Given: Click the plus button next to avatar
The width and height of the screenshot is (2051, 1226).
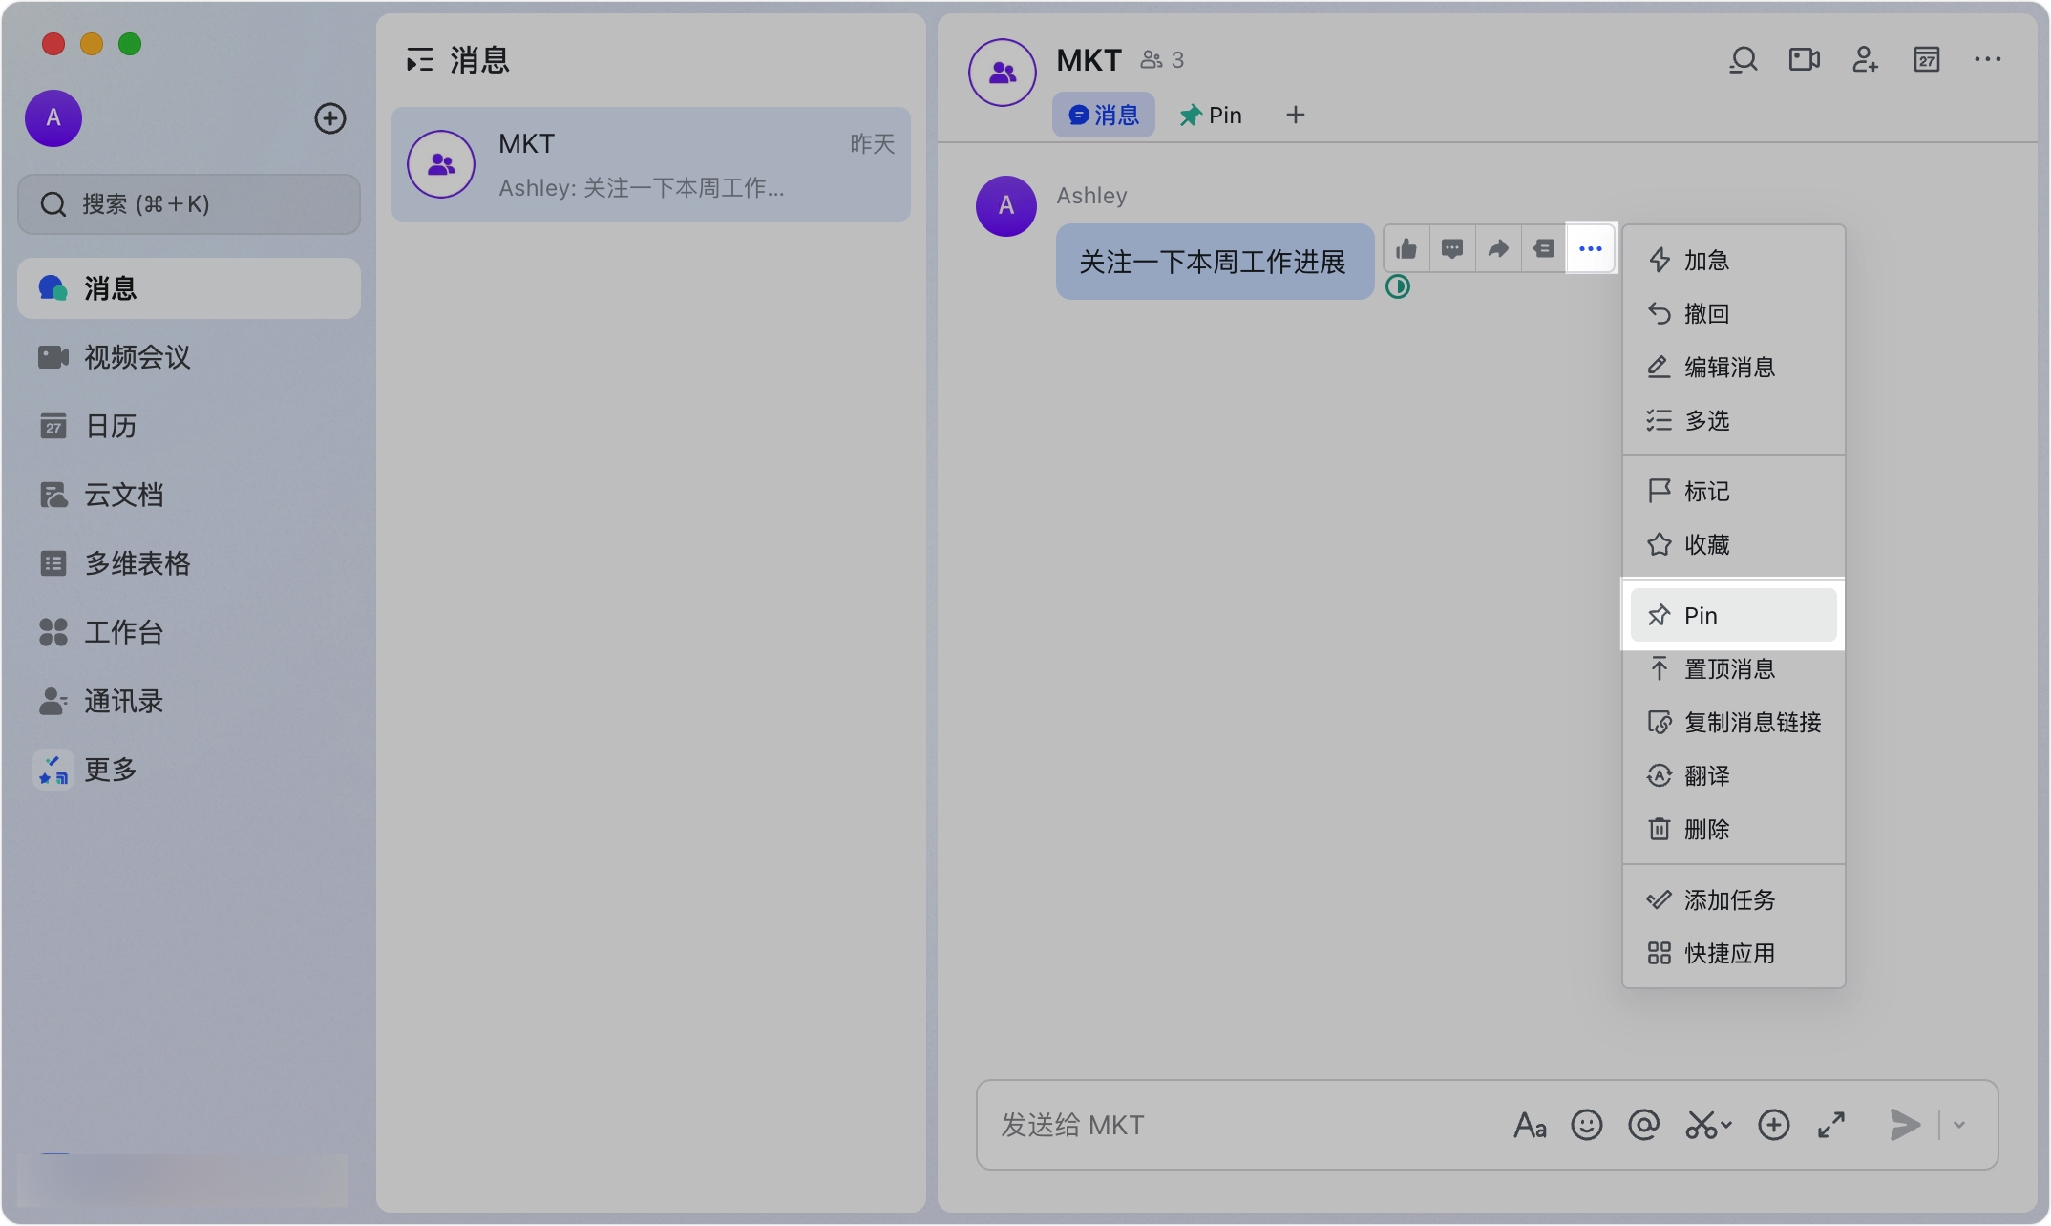Looking at the screenshot, I should pos(330,118).
